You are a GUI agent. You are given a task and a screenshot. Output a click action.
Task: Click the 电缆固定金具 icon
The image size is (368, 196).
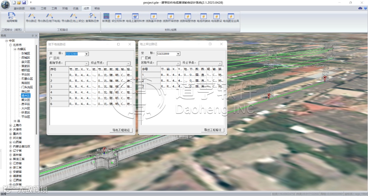point(231,16)
